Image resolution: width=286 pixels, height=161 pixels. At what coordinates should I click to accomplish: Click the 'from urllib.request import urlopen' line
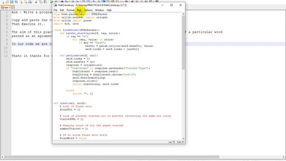click(x=80, y=17)
